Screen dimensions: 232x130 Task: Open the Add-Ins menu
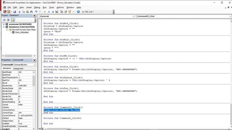[60, 7]
